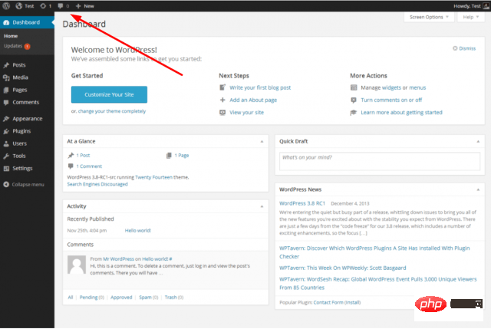Open the Test site name menu
This screenshot has width=491, height=329.
[25, 6]
